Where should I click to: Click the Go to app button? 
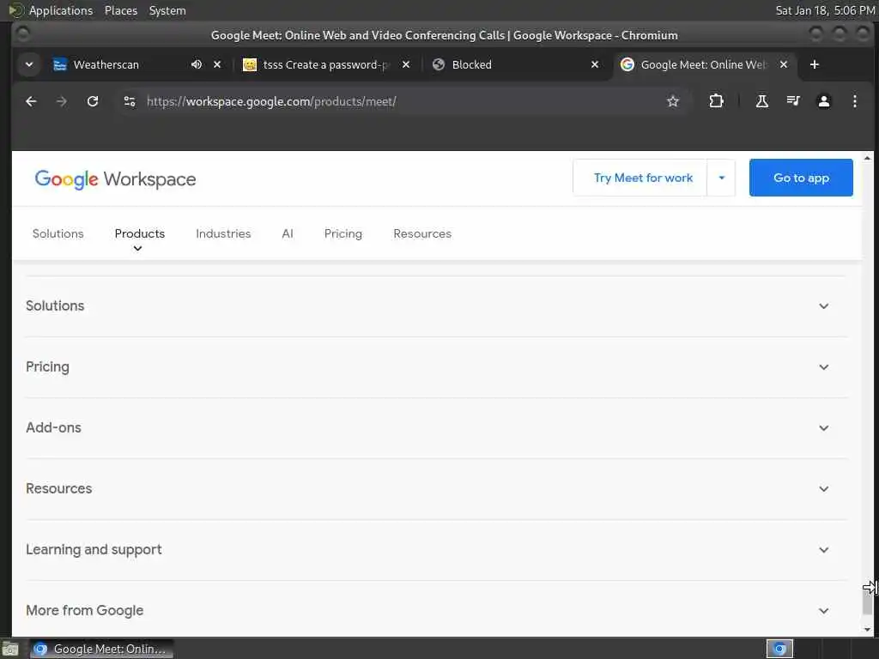(x=801, y=178)
